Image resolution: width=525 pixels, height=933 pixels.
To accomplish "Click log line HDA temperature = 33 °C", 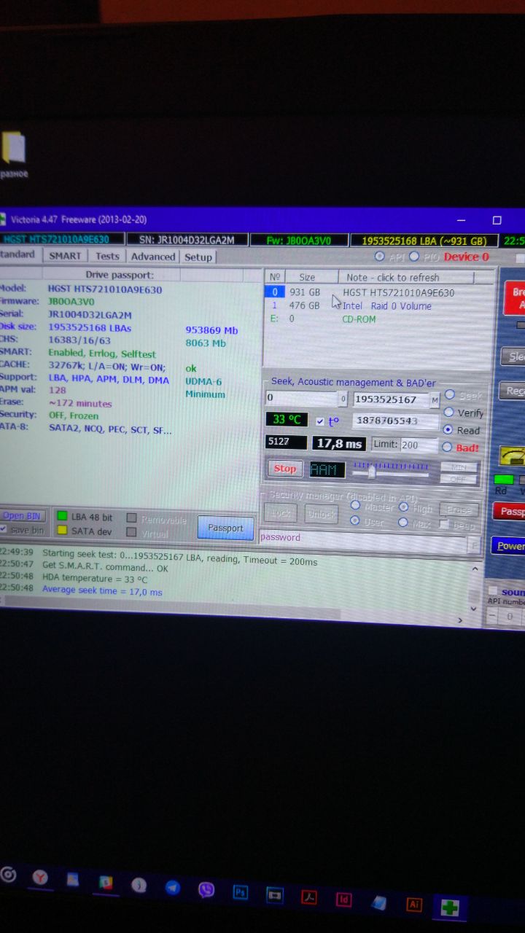I will [x=95, y=579].
